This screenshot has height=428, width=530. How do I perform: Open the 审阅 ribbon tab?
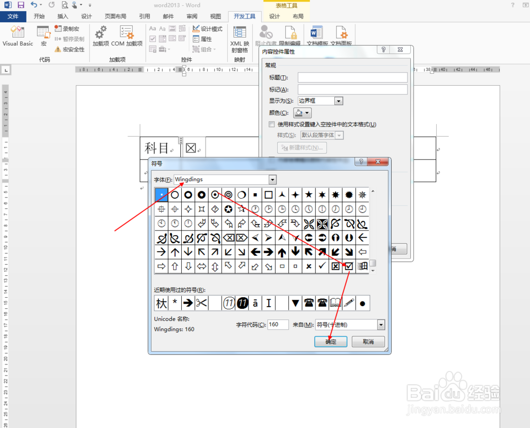tap(191, 16)
